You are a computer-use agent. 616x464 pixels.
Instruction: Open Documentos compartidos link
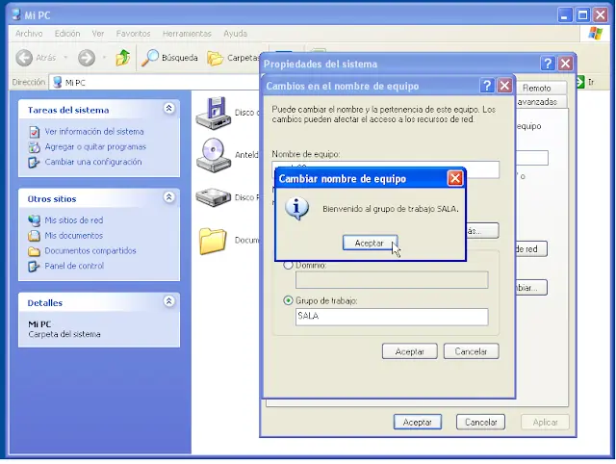coord(90,250)
